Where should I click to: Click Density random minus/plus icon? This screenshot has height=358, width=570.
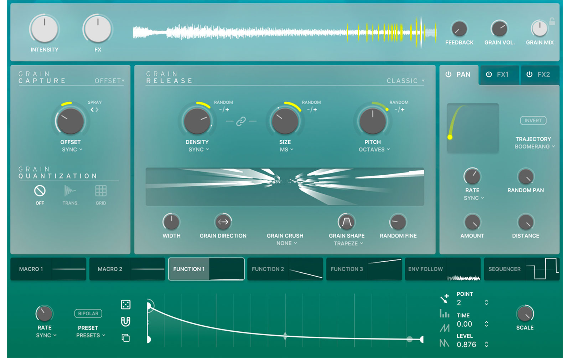224,110
